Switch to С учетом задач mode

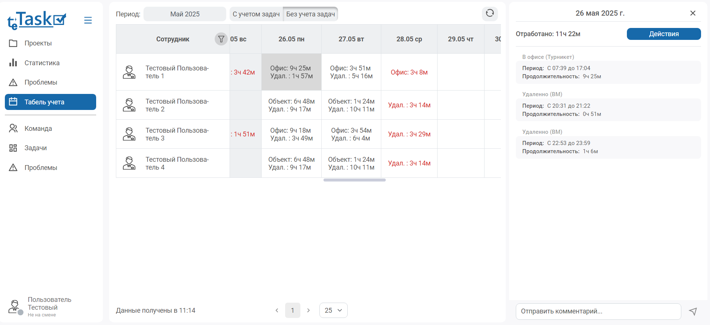click(x=256, y=14)
